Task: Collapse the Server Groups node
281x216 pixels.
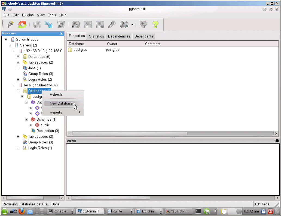Action: pos(6,39)
